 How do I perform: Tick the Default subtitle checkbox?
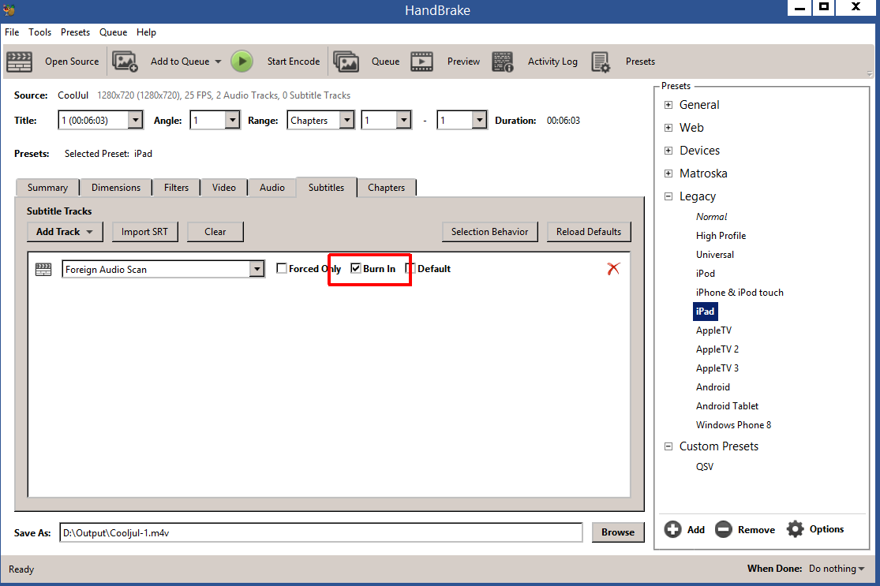pyautogui.click(x=410, y=268)
